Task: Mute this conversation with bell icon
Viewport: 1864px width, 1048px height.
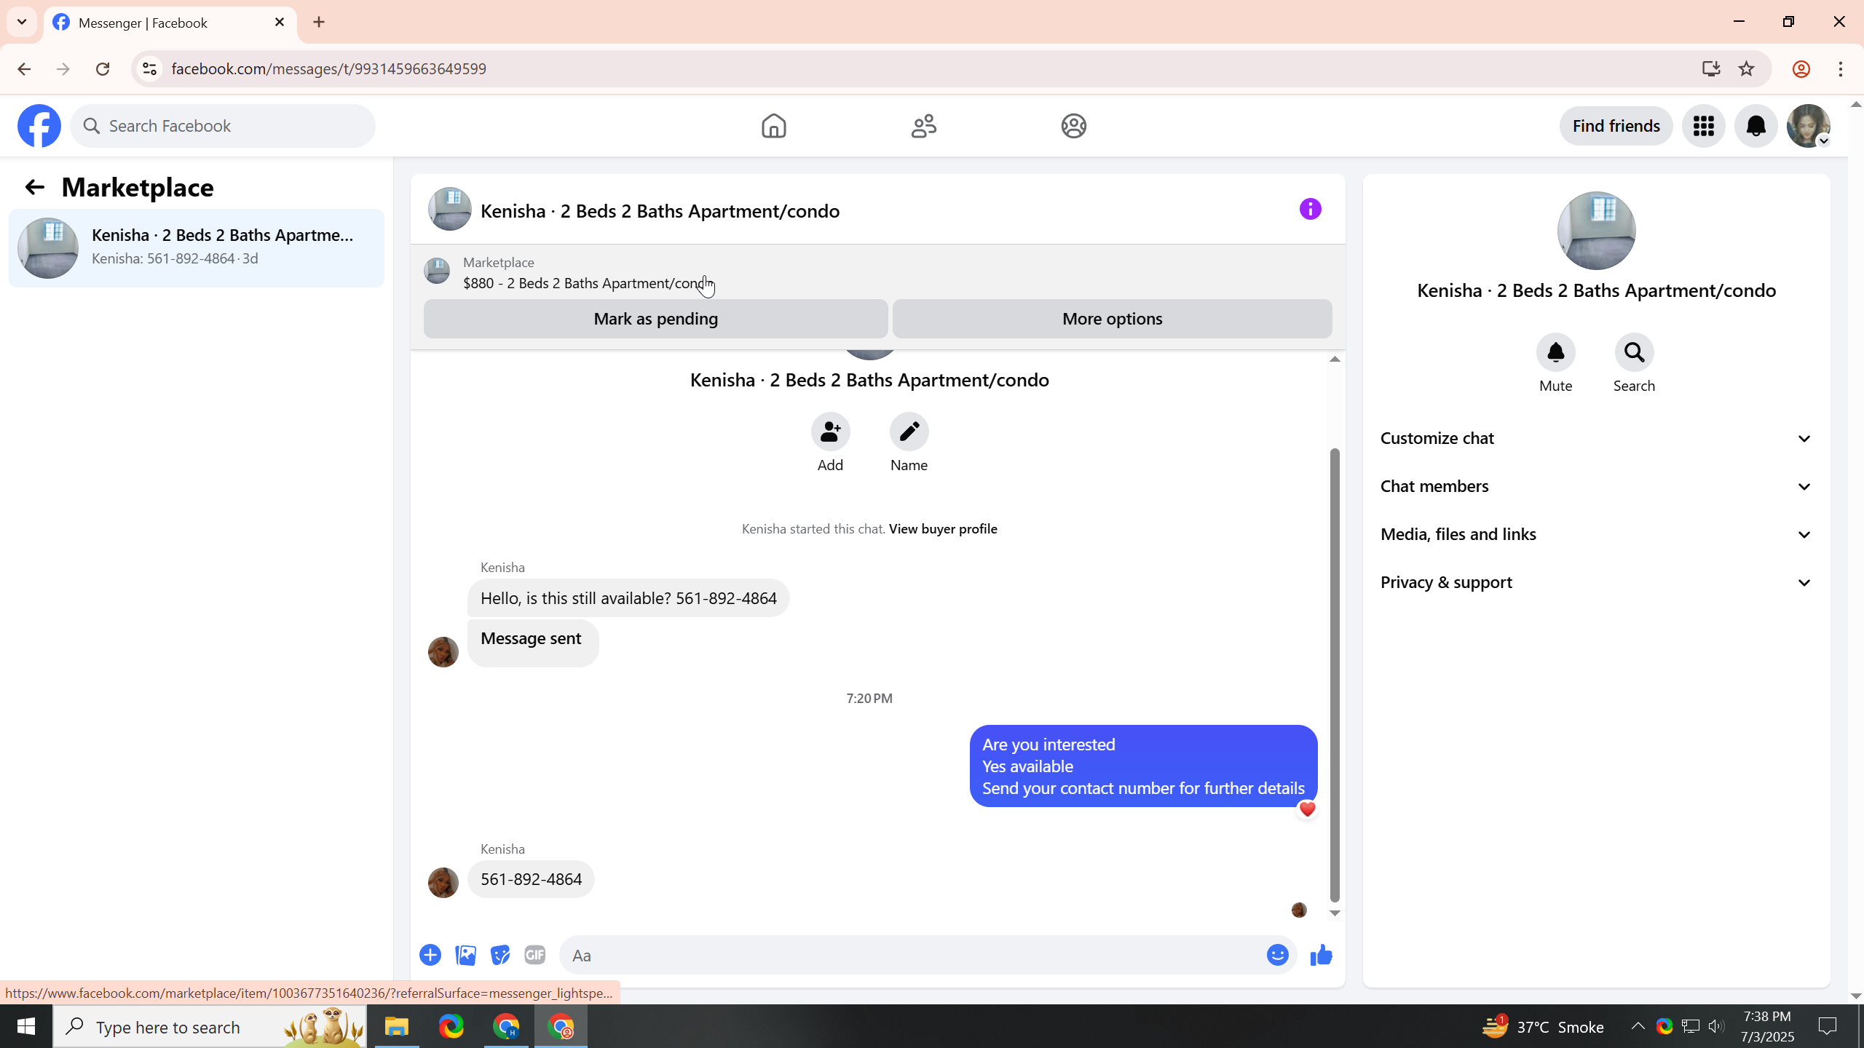Action: [x=1555, y=353]
